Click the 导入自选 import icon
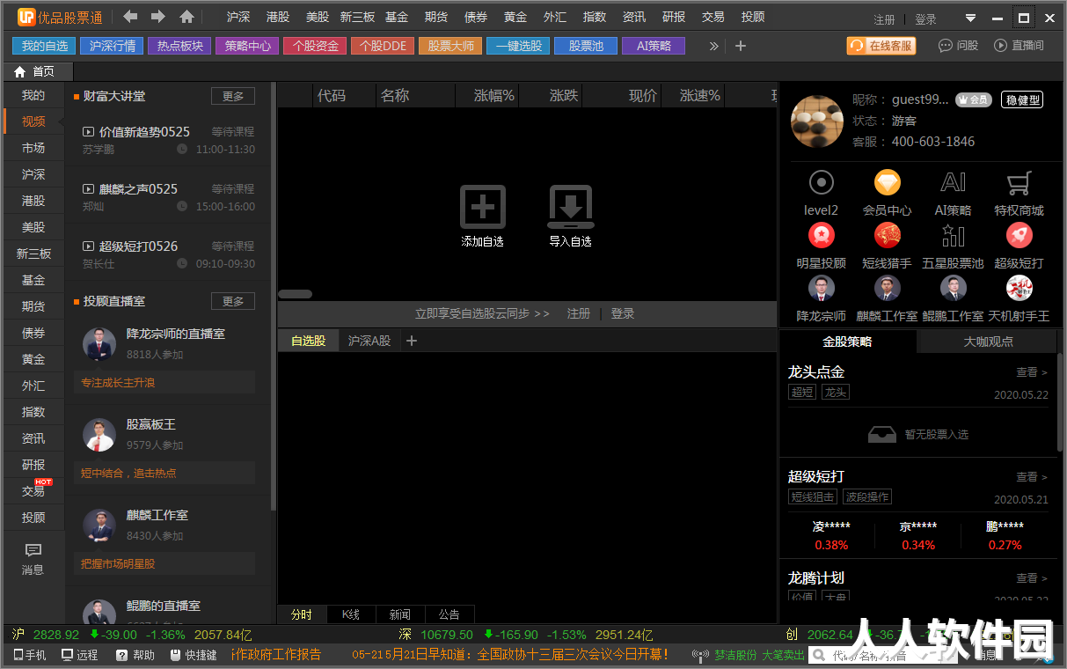The width and height of the screenshot is (1067, 669). click(x=571, y=208)
